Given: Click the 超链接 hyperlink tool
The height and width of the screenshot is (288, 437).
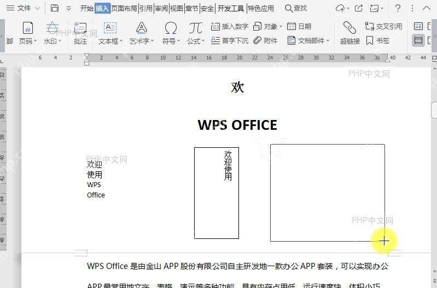Looking at the screenshot, I should click(350, 33).
